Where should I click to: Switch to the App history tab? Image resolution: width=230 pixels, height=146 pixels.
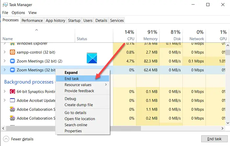click(x=56, y=20)
